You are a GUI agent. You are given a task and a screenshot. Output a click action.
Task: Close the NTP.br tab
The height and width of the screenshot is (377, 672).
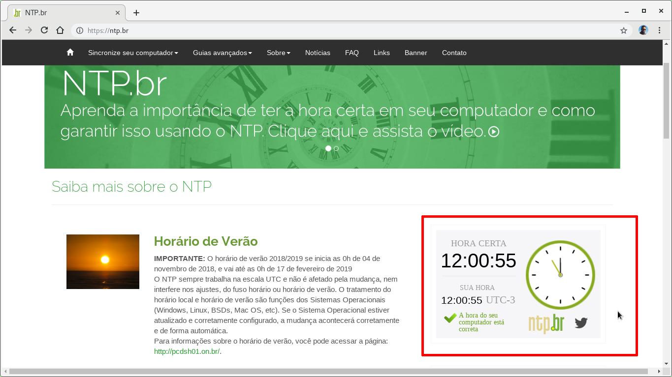[x=118, y=13]
